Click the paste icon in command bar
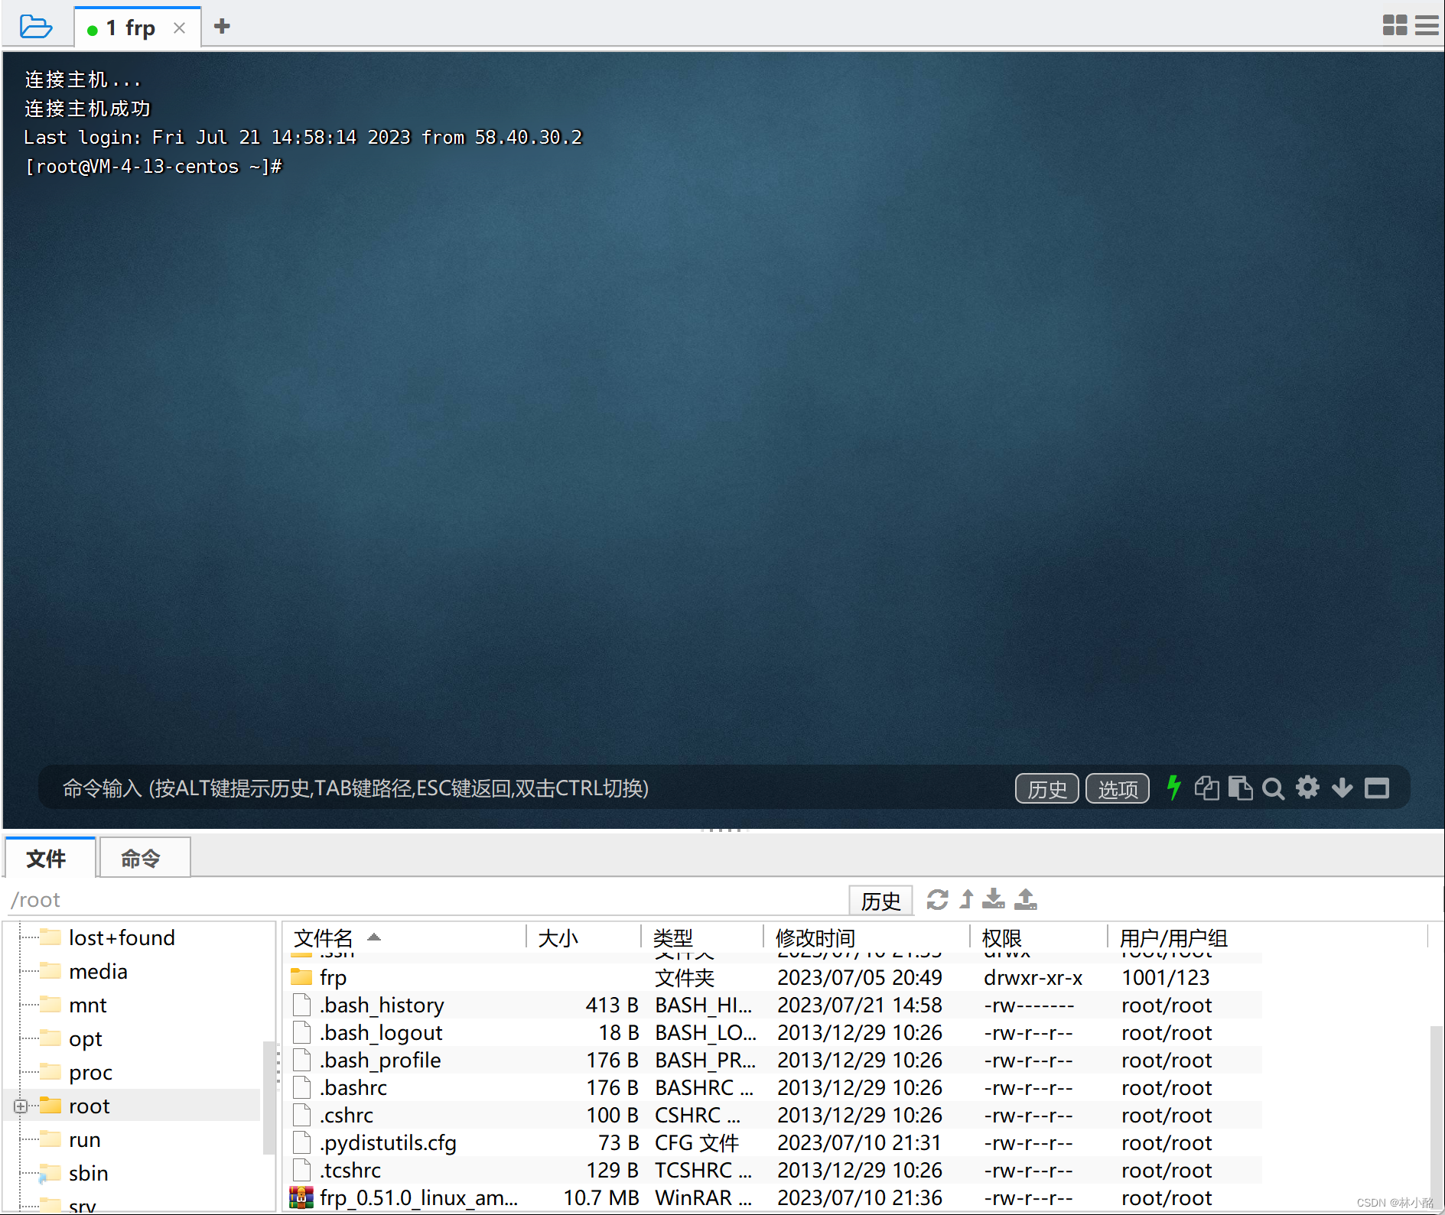 click(1240, 788)
